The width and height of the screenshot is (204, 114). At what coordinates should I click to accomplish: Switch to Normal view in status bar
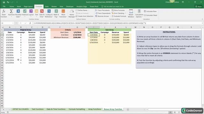[170, 112]
